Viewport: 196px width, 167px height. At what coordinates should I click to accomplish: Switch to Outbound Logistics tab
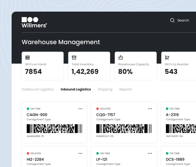(38, 89)
